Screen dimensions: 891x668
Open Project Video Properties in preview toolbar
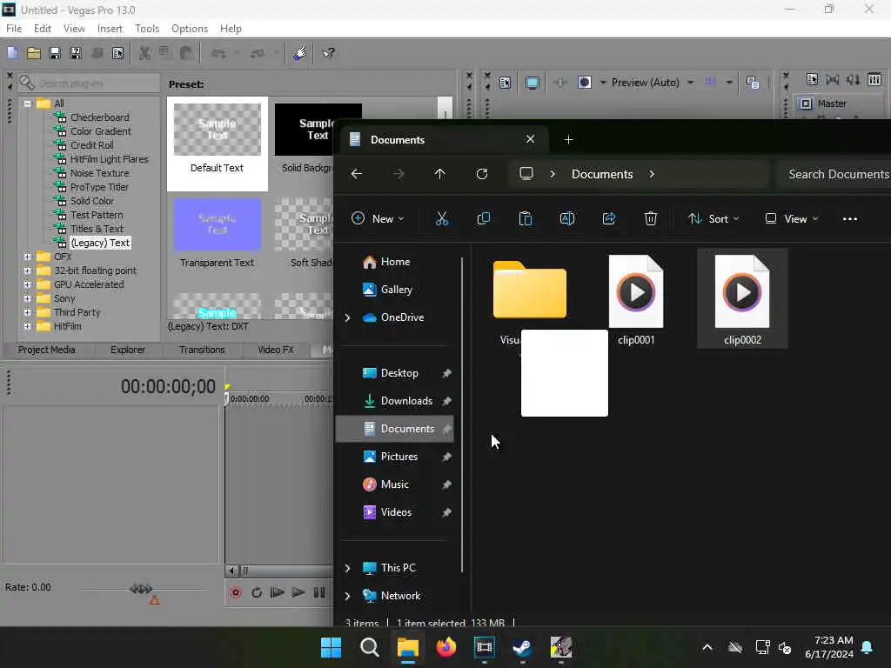click(x=506, y=83)
